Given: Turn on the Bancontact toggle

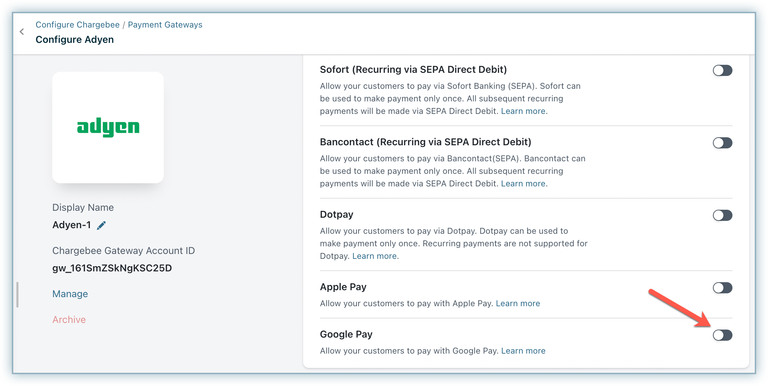Looking at the screenshot, I should [722, 143].
